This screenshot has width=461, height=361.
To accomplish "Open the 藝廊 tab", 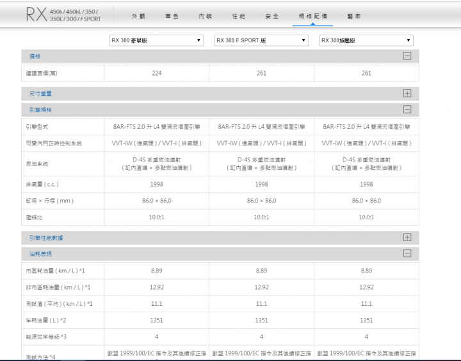I will click(x=353, y=16).
